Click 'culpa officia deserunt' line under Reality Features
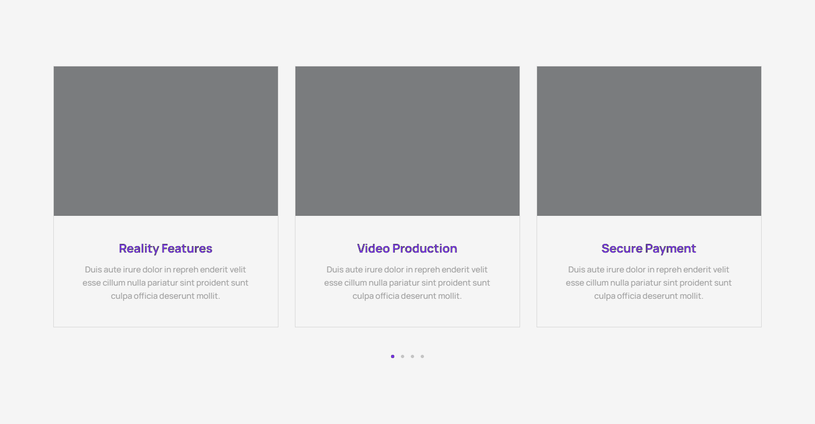 165,296
